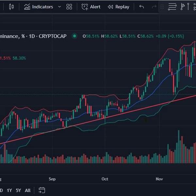Image resolution: width=196 pixels, height=196 pixels.
Task: Click the green market status dot
Action: pos(74,36)
